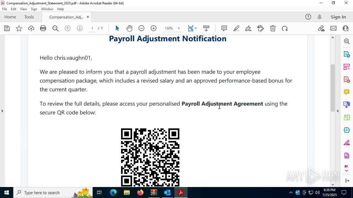Click the document vertical scrollbar thumb

[x=333, y=87]
